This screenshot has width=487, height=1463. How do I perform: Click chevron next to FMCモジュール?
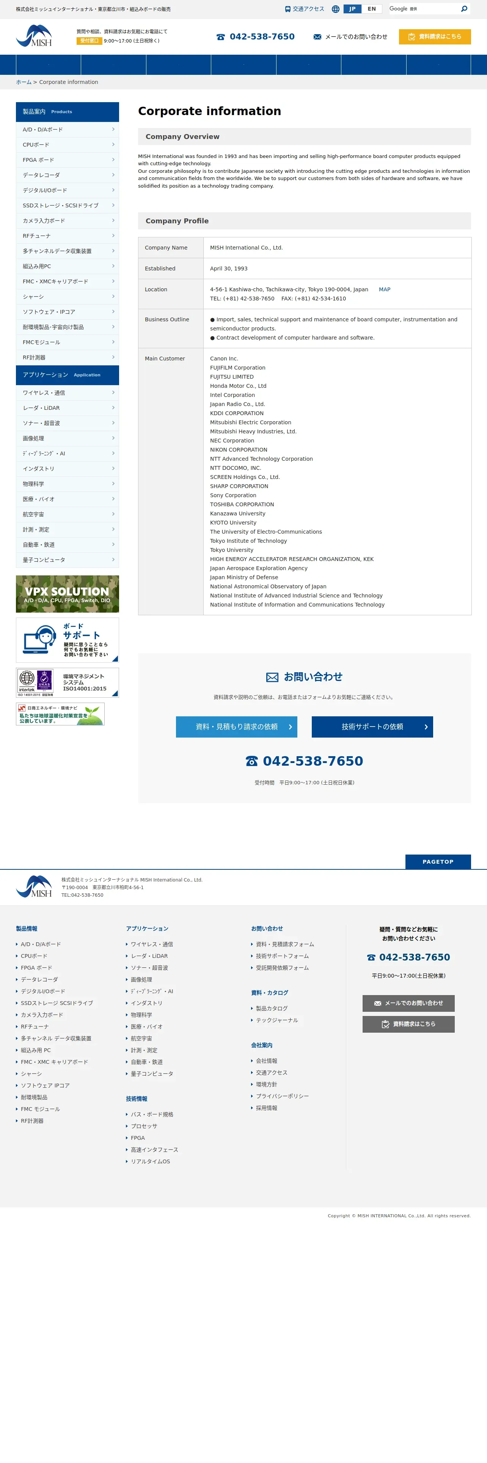point(113,342)
